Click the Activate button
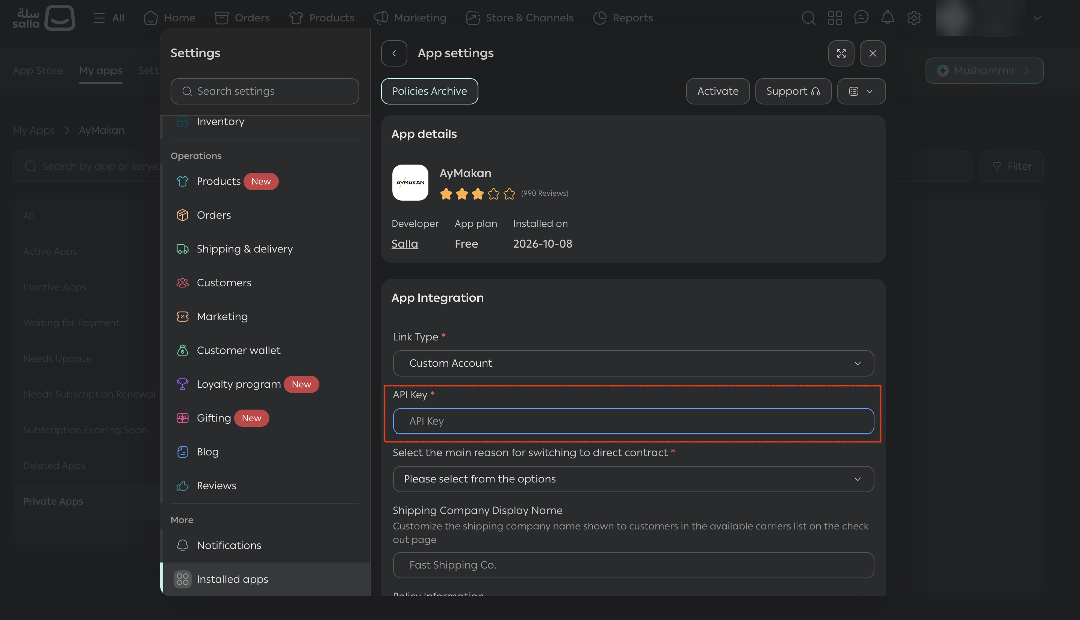Image resolution: width=1080 pixels, height=620 pixels. pos(718,91)
